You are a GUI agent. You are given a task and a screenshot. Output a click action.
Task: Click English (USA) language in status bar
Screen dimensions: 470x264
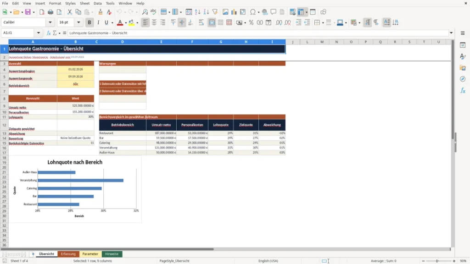(268, 261)
